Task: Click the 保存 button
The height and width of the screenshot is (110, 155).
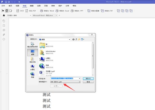Action: coord(88,79)
